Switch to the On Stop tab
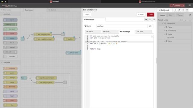Screen dimensions: 193x108 pos(144,31)
